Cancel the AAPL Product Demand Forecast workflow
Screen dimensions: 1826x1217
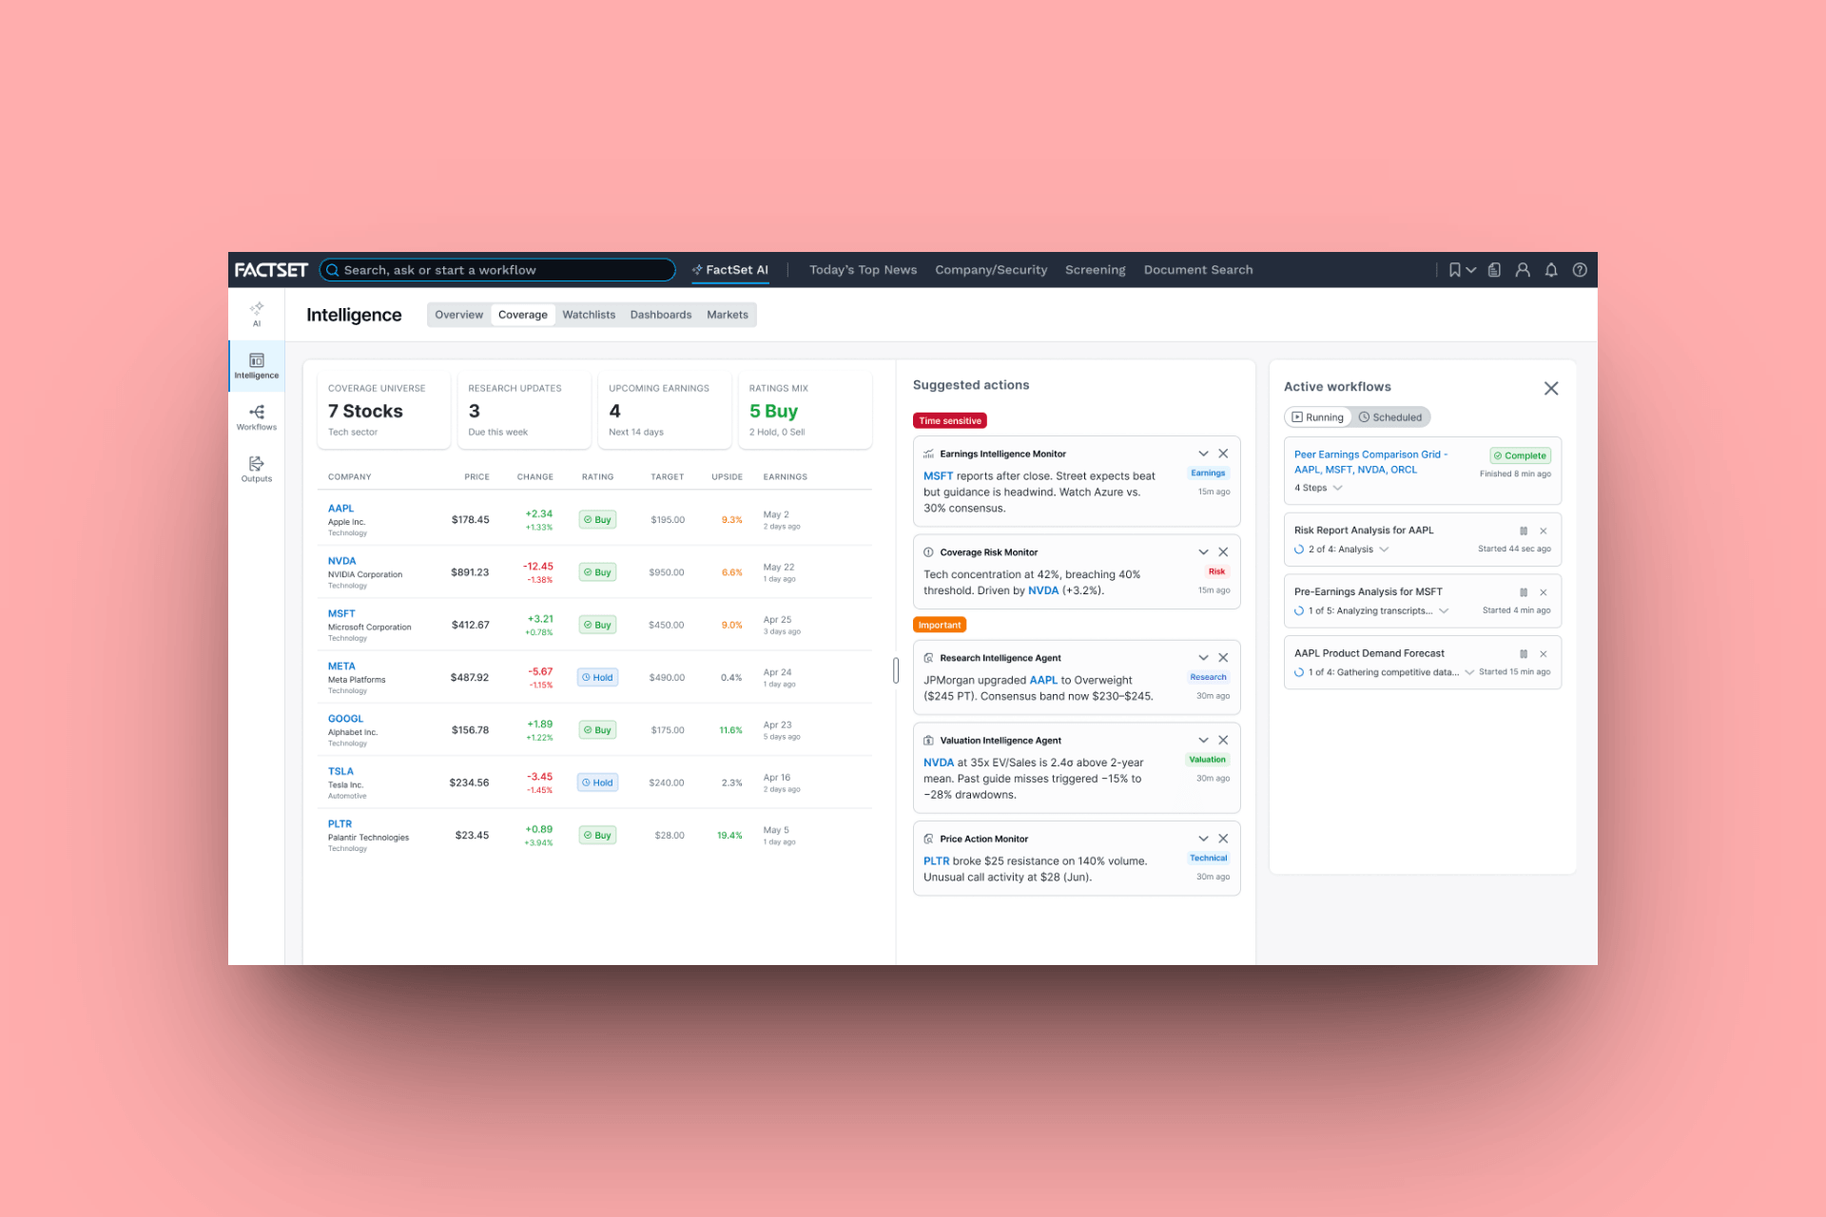pos(1544,654)
